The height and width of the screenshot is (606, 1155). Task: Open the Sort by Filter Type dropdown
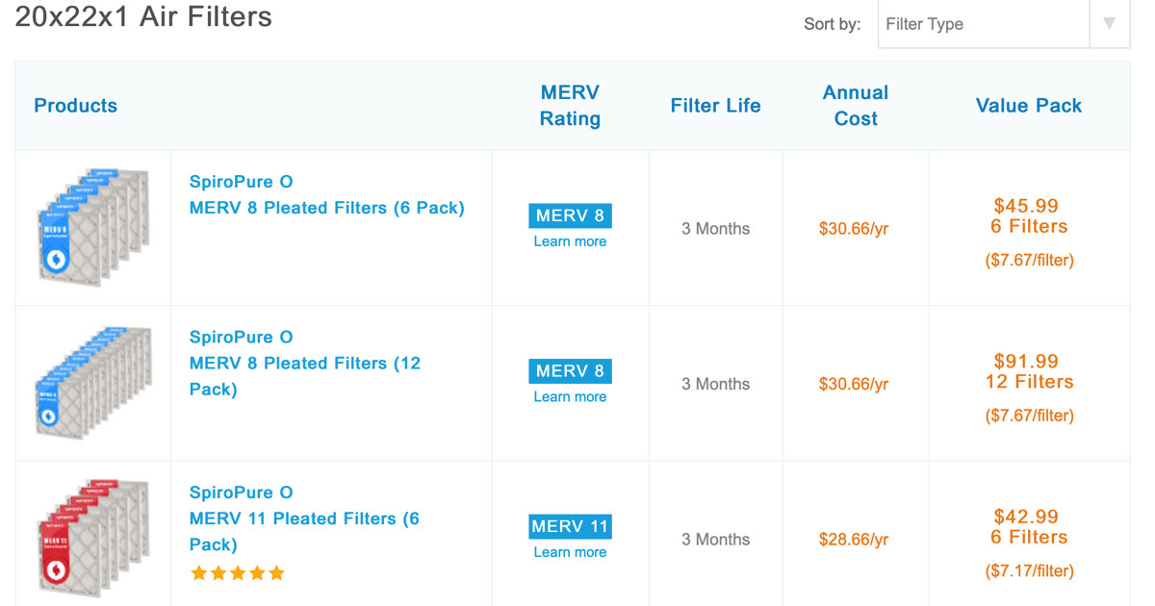pyautogui.click(x=1003, y=24)
